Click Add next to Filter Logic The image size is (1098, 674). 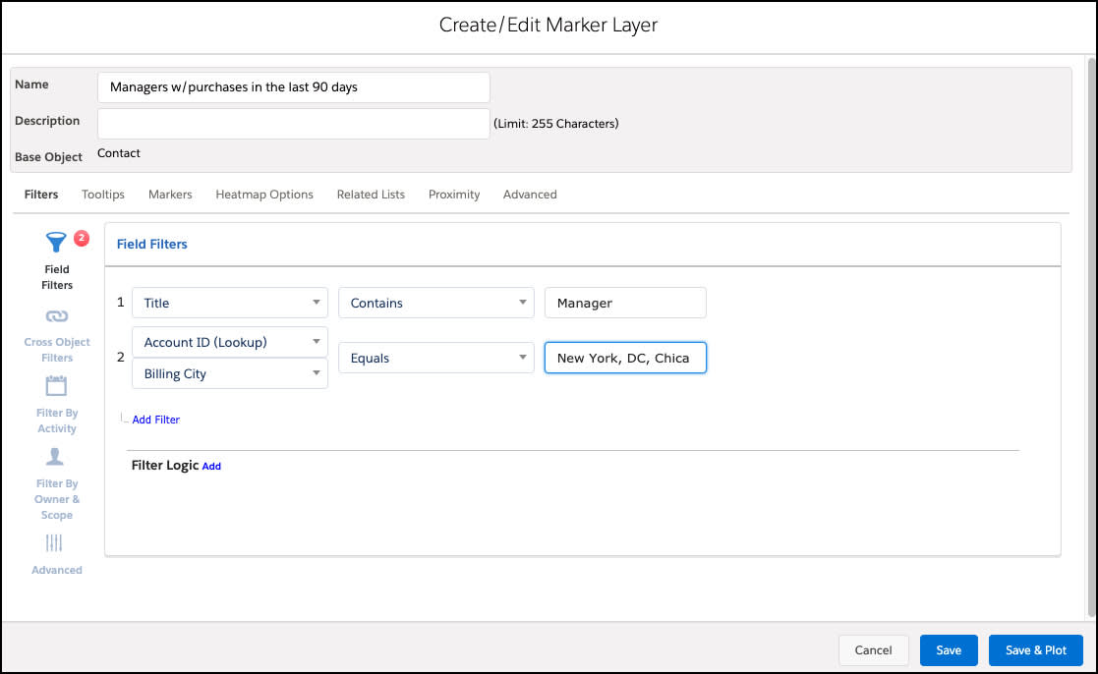coord(211,466)
